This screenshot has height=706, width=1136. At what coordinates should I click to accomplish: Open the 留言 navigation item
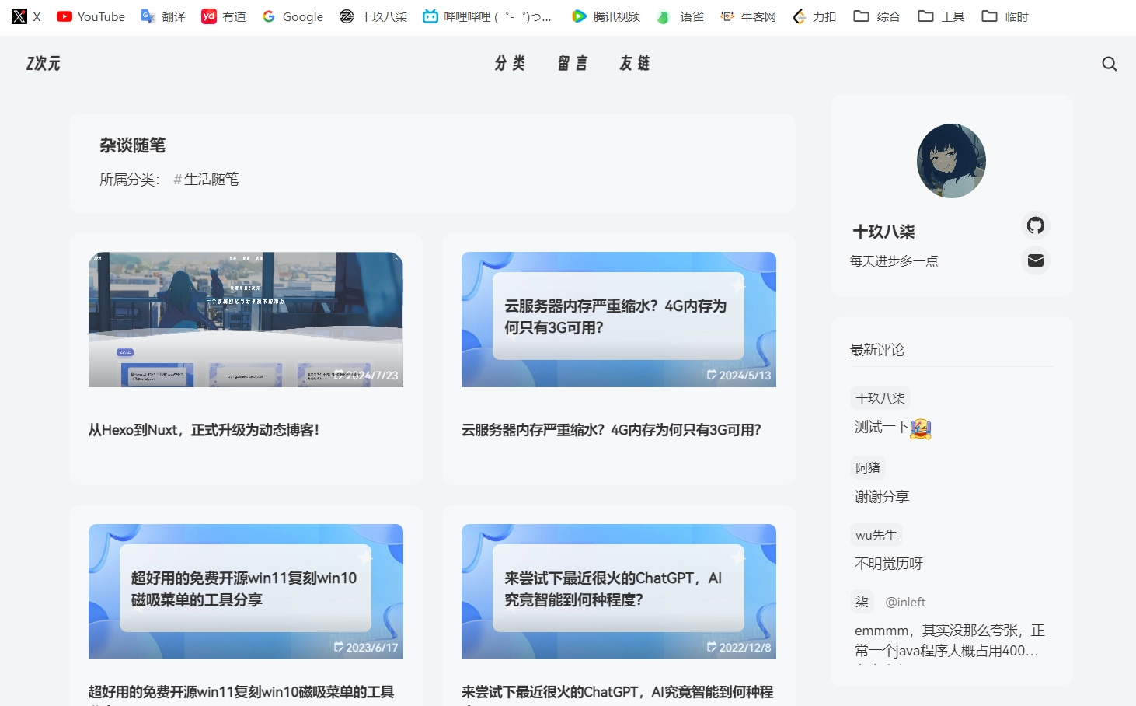pyautogui.click(x=573, y=64)
